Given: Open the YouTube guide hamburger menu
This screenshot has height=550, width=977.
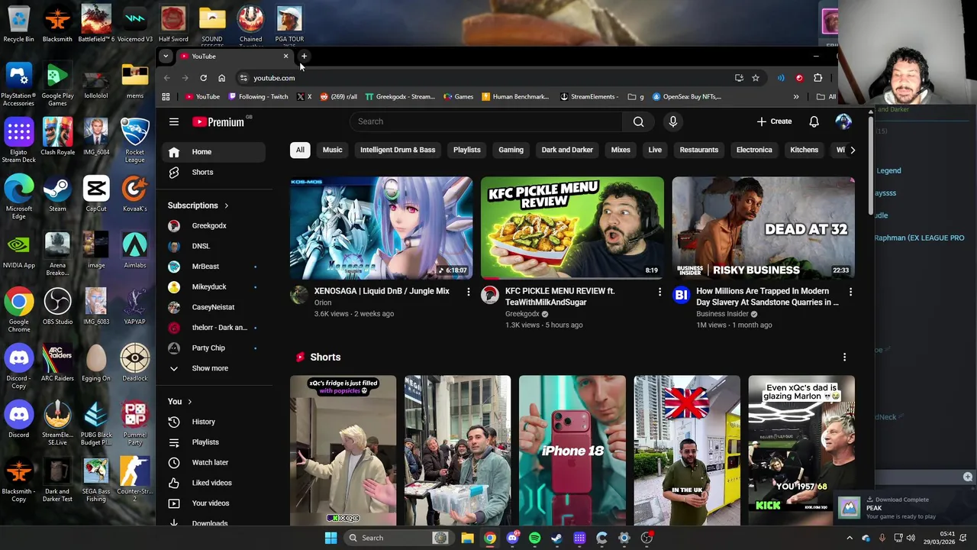Looking at the screenshot, I should [x=174, y=121].
